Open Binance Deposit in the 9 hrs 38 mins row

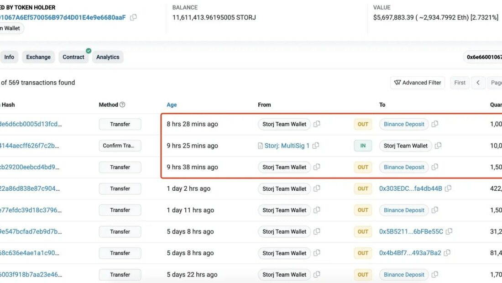pos(404,167)
